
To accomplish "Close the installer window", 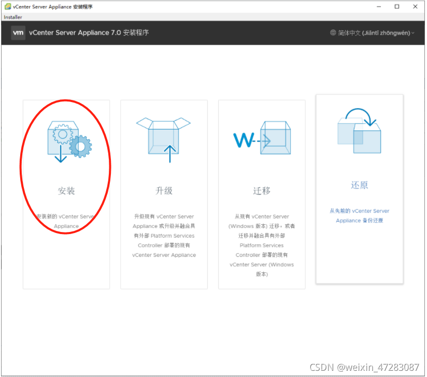I will click(x=415, y=7).
